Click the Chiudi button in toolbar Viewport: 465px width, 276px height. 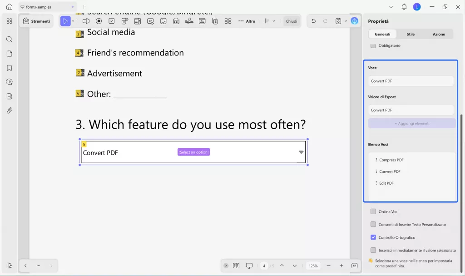coord(291,21)
